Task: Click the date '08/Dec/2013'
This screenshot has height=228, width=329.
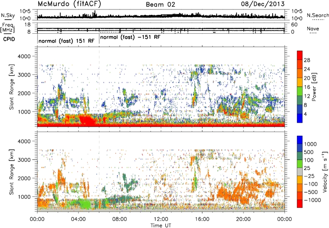Action: (263, 4)
